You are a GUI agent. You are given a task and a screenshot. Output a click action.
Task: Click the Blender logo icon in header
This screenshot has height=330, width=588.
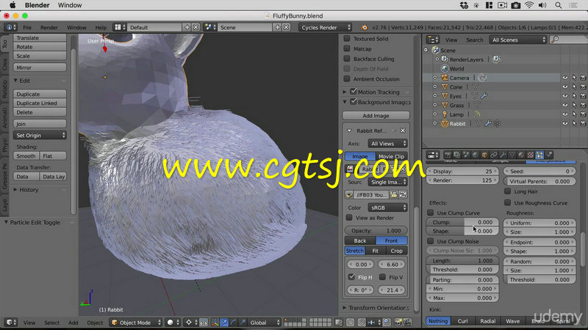click(364, 27)
